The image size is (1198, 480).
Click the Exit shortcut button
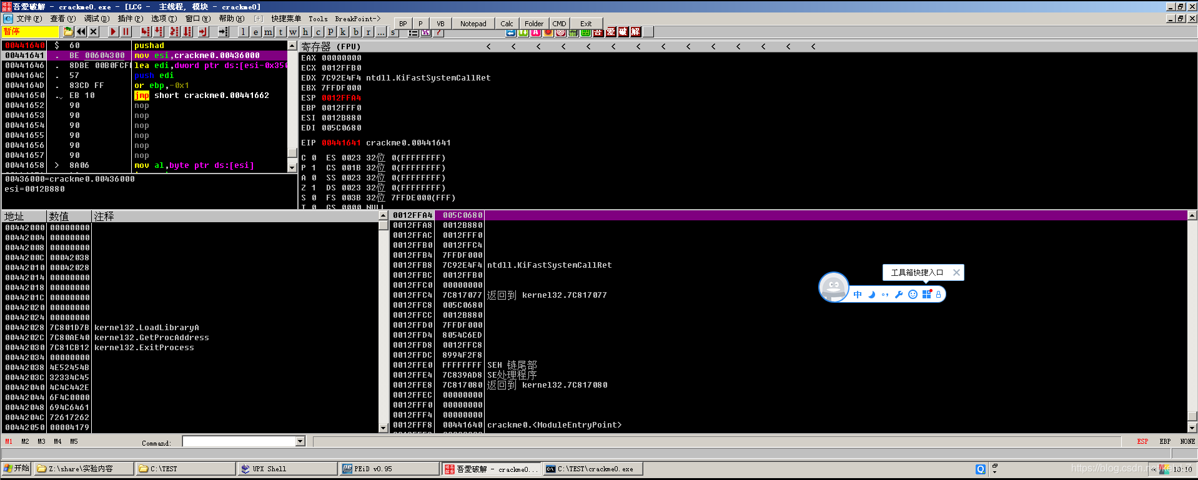tap(586, 24)
